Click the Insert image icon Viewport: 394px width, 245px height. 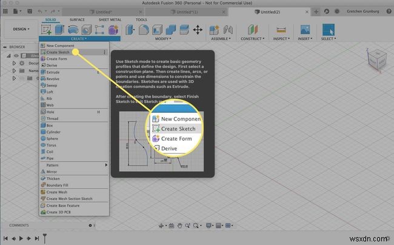pyautogui.click(x=305, y=30)
